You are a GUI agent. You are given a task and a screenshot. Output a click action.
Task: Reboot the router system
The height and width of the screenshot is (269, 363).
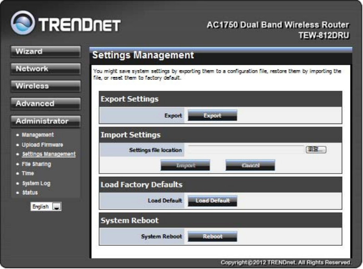click(212, 236)
